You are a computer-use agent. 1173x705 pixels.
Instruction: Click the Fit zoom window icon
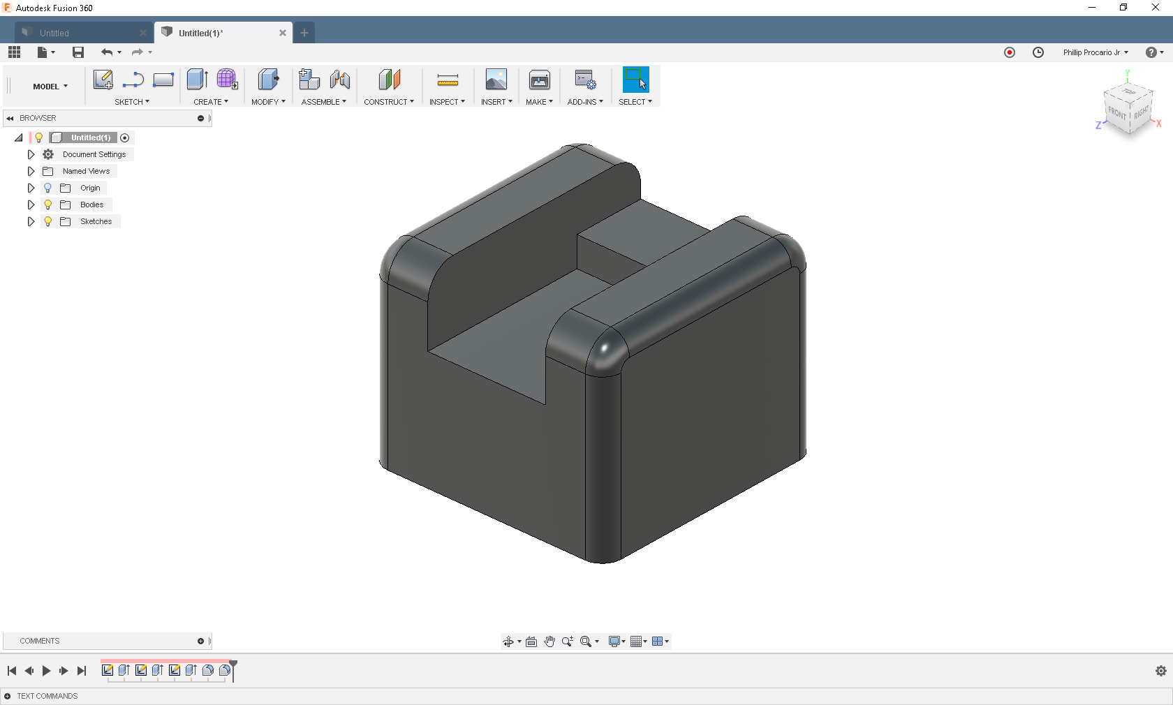pos(586,641)
